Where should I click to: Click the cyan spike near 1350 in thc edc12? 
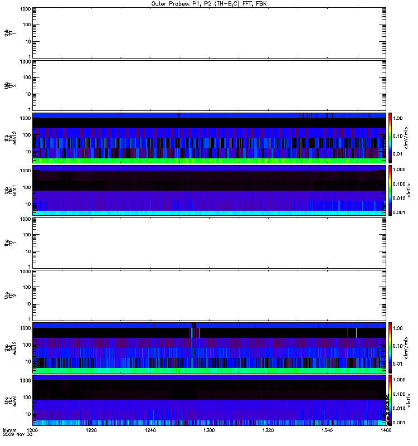356,332
